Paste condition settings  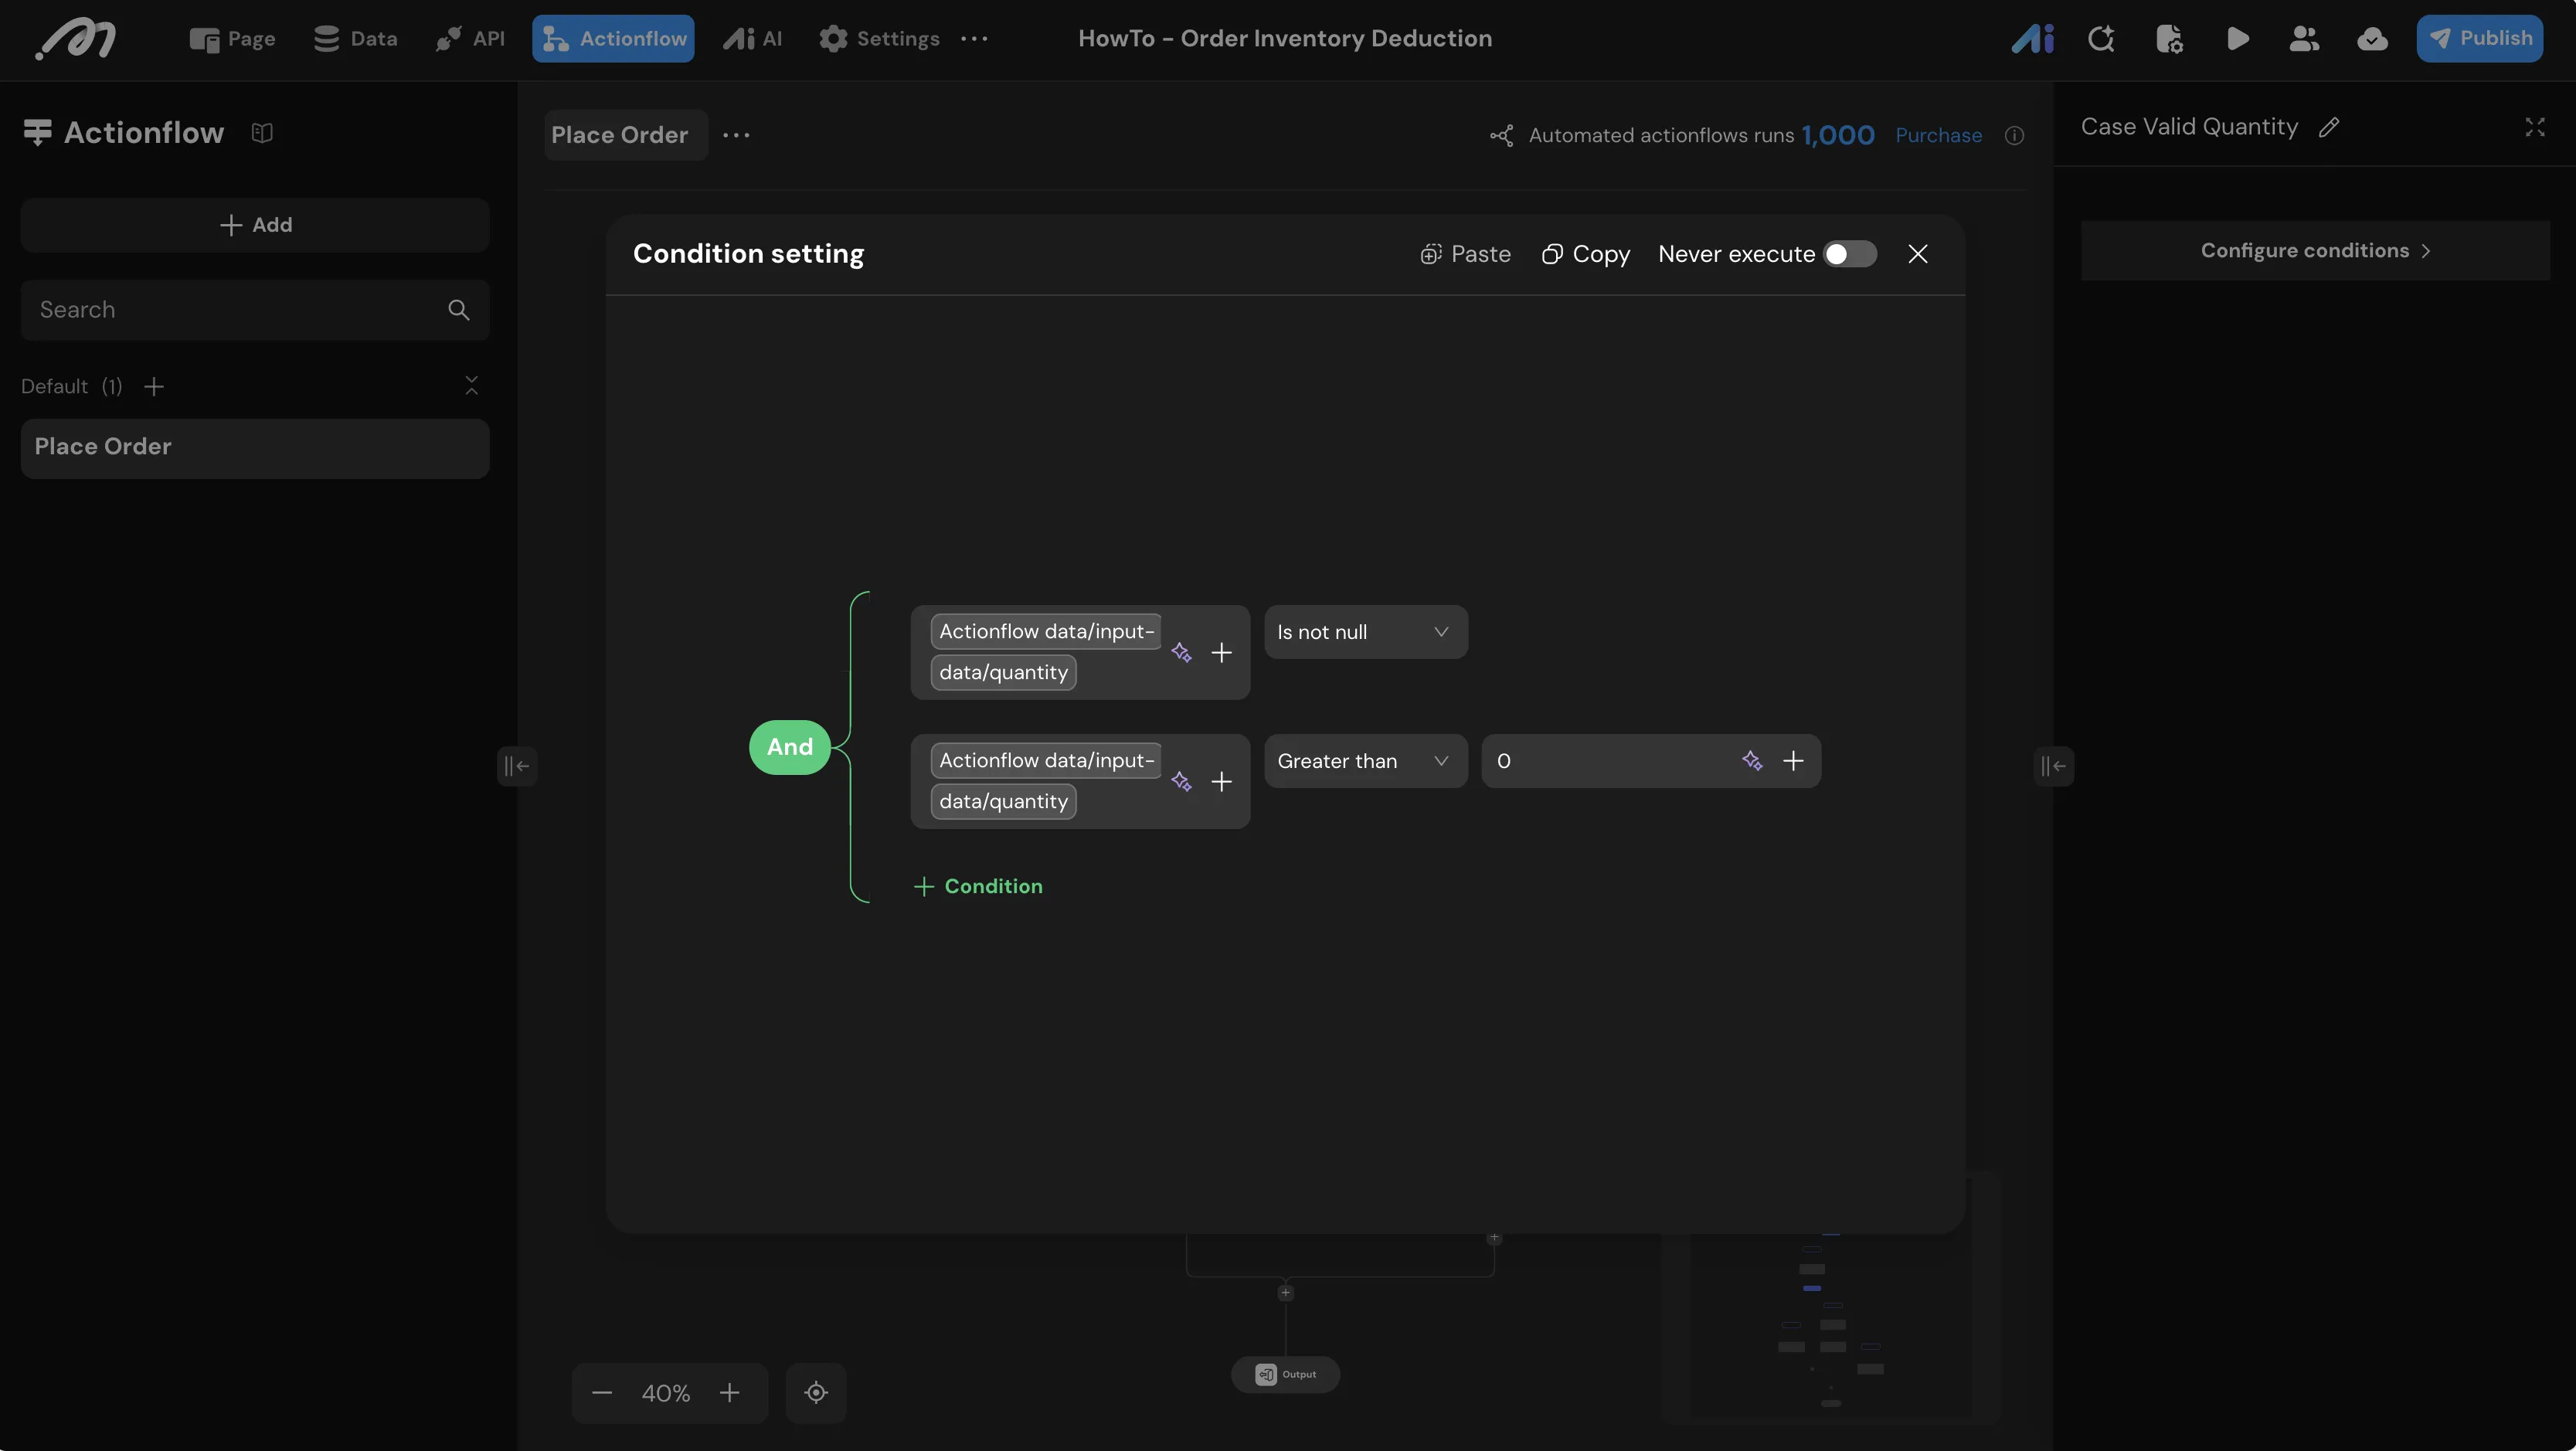1465,254
